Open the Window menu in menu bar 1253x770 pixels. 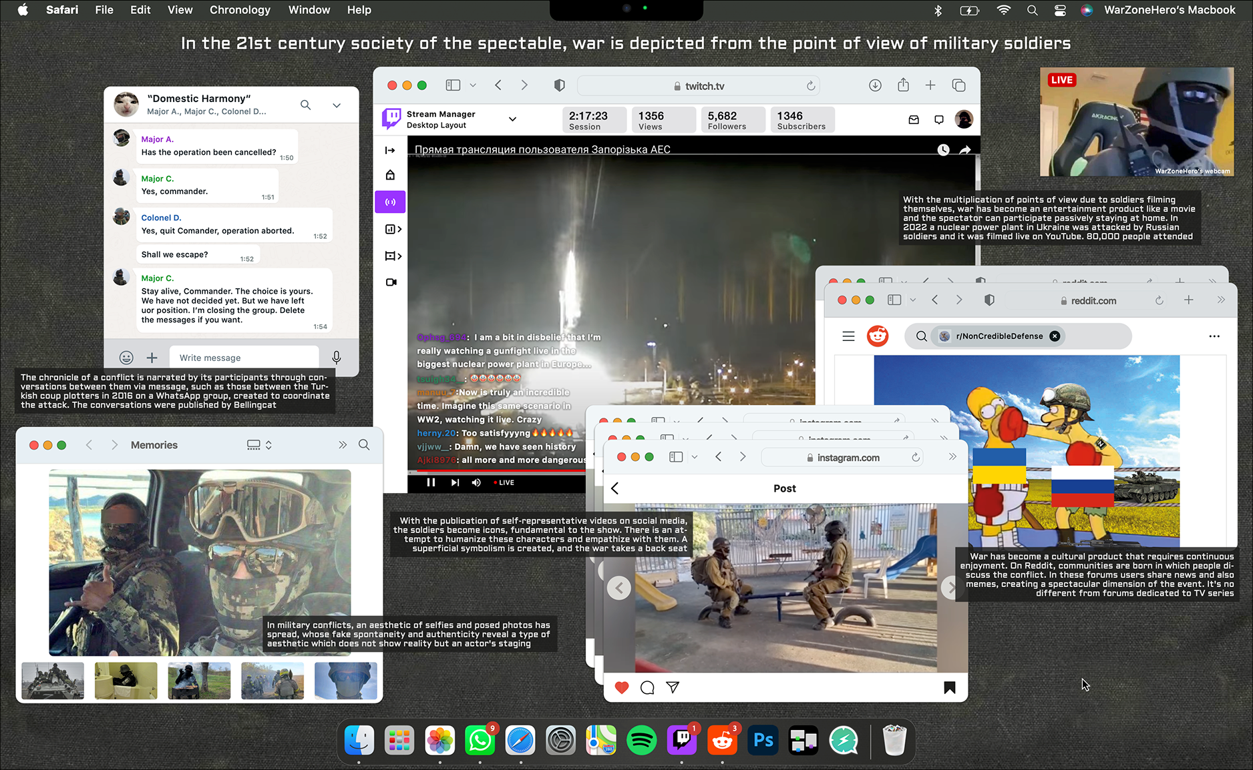point(309,10)
